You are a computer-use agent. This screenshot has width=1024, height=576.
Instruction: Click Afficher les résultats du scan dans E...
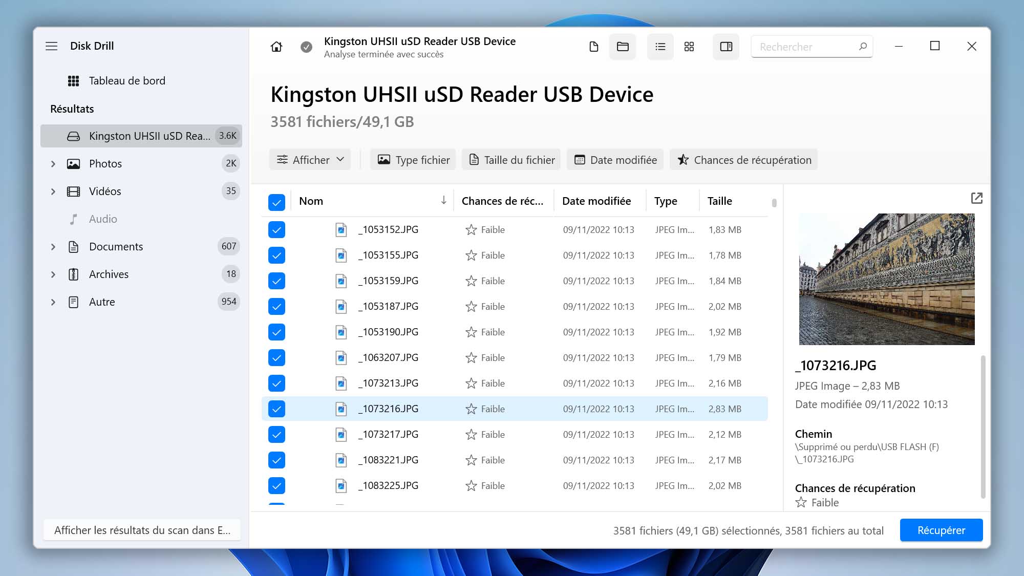pyautogui.click(x=143, y=529)
